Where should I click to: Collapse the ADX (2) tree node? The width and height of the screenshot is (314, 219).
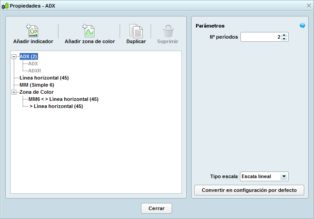pyautogui.click(x=14, y=57)
